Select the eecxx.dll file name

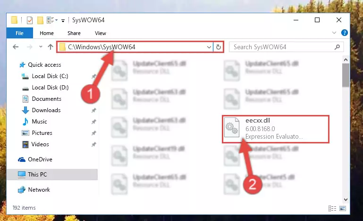pos(258,121)
